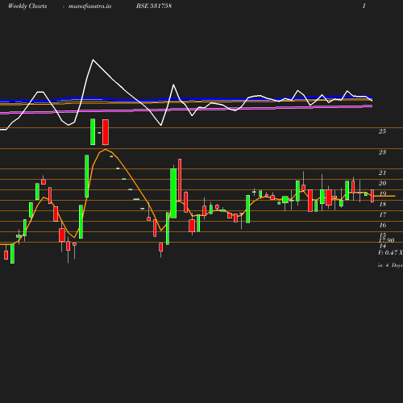The width and height of the screenshot is (403, 403).
Task: Click the blue moving average line
Action: click(x=188, y=99)
